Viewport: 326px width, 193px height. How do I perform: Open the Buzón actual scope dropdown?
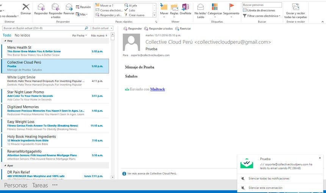pyautogui.click(x=102, y=28)
